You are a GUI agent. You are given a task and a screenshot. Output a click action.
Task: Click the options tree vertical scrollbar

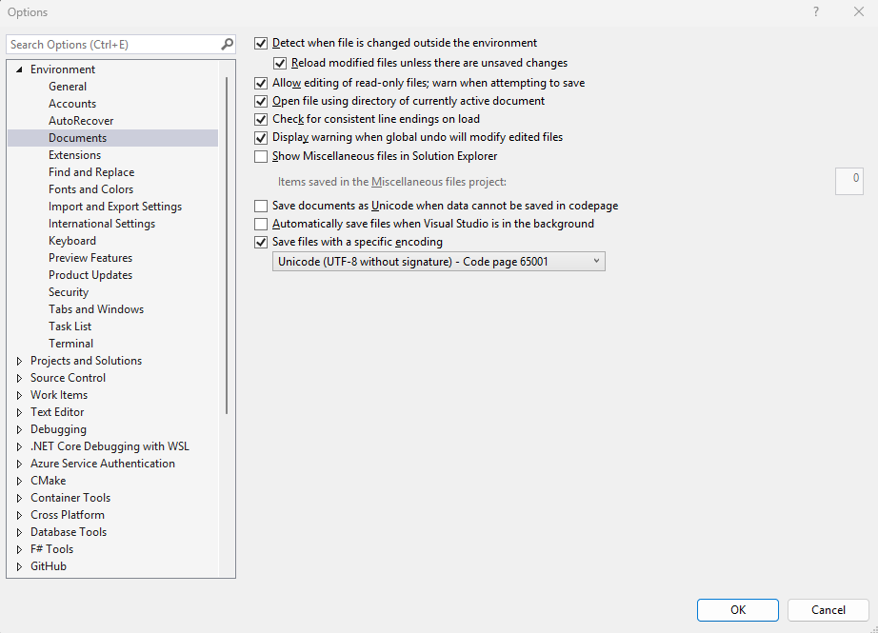[227, 247]
